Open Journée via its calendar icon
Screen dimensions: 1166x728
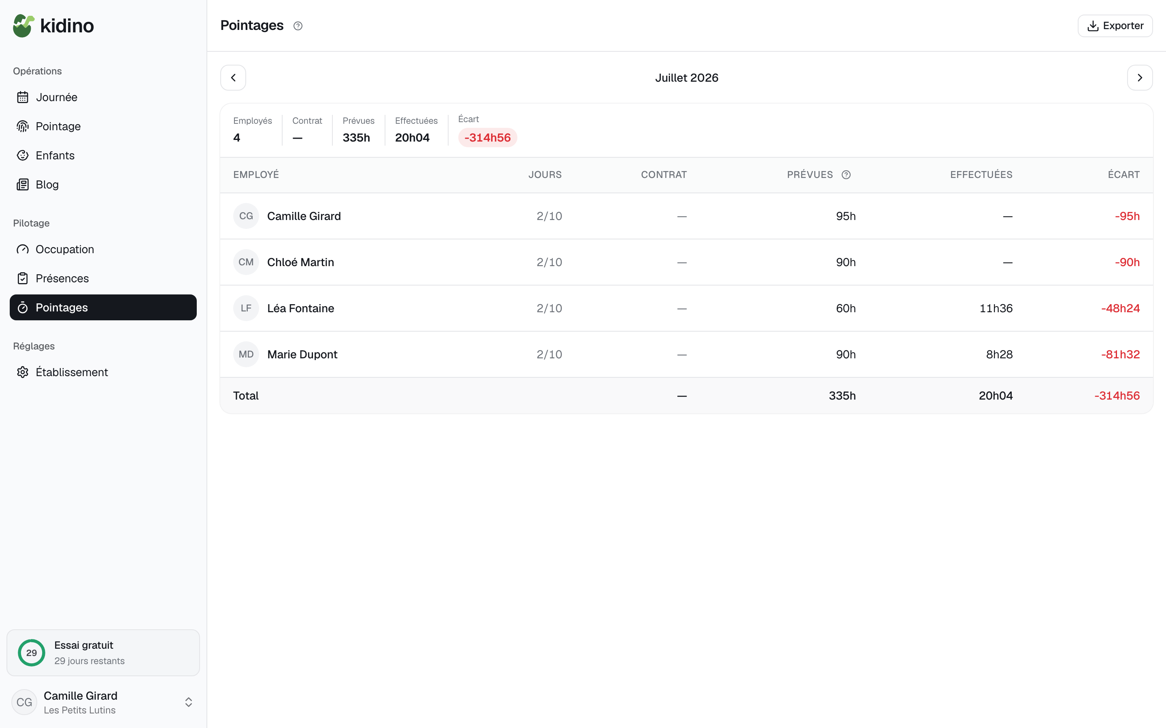[23, 97]
